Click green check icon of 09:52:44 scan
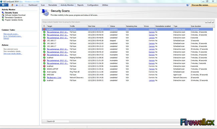Viewport: 217px width, 129px height. (x=44, y=32)
